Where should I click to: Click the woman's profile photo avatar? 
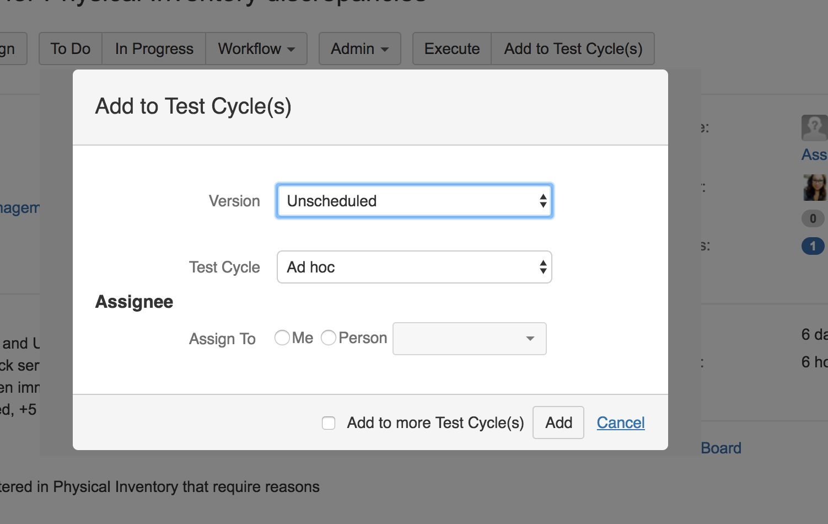coord(815,188)
